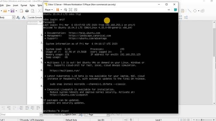Click the Cut scissors icon

click(x=39, y=11)
